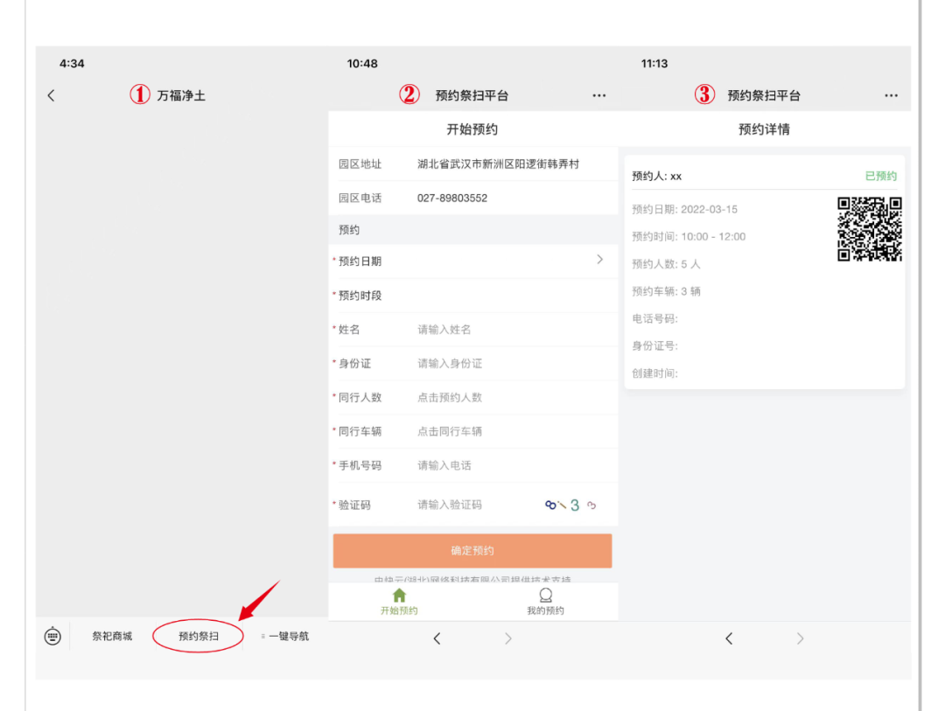Submit with 确定预约 button
This screenshot has height=711, width=945.
(472, 551)
